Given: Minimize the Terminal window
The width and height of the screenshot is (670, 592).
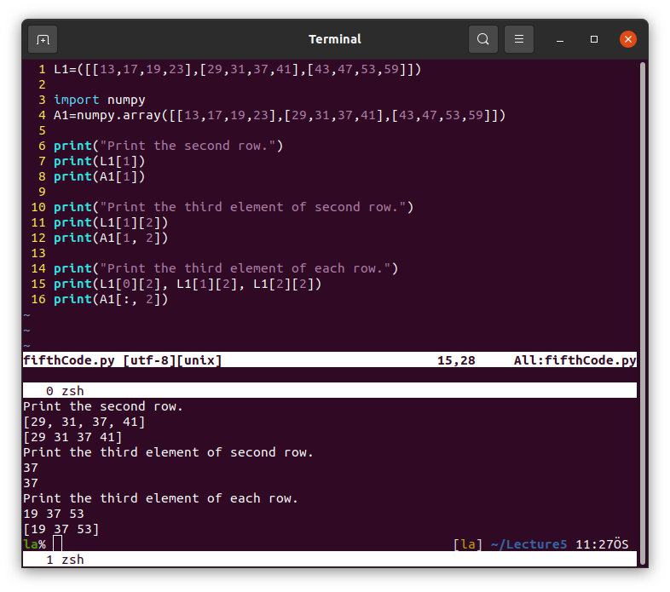Looking at the screenshot, I should coord(561,39).
